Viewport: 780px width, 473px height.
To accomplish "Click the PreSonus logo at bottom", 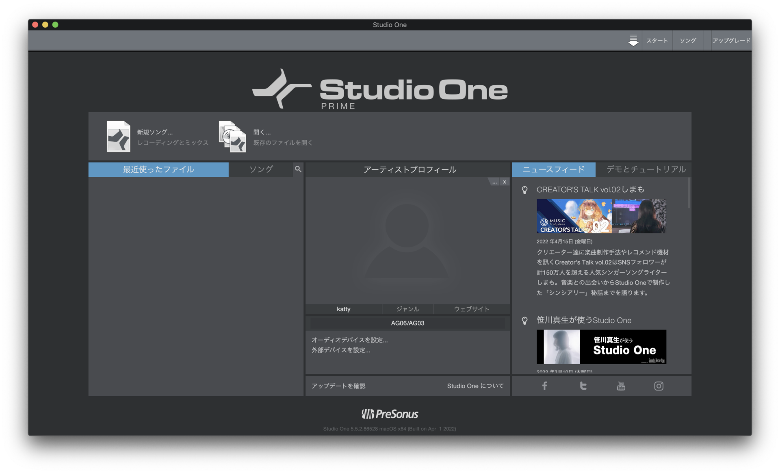I will click(390, 414).
